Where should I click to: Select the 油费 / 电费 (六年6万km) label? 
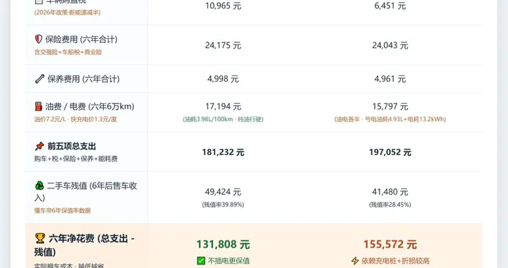point(90,106)
